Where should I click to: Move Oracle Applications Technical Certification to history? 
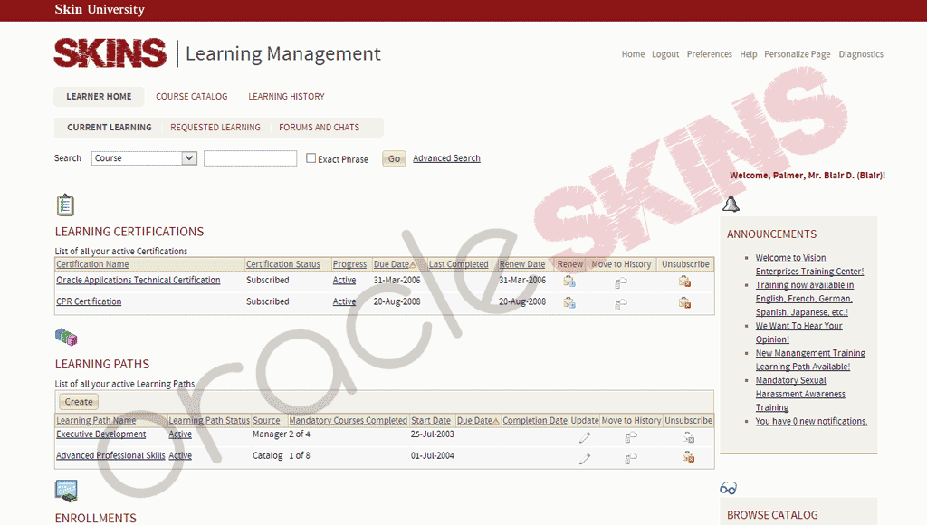[621, 283]
